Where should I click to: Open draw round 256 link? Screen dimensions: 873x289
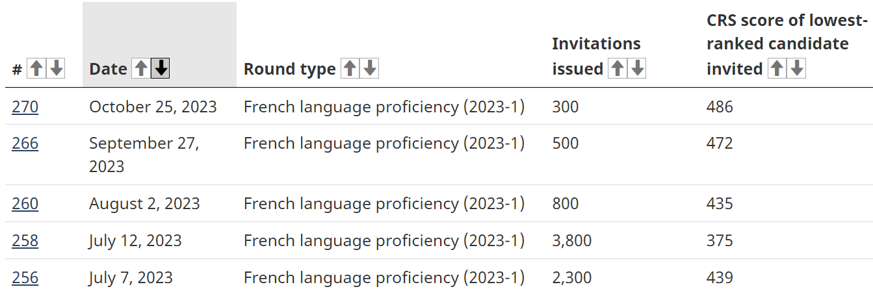[25, 278]
